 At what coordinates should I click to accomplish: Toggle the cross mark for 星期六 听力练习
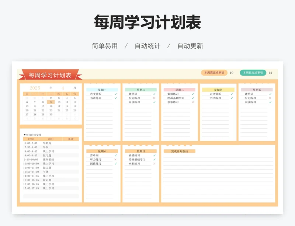(115, 160)
